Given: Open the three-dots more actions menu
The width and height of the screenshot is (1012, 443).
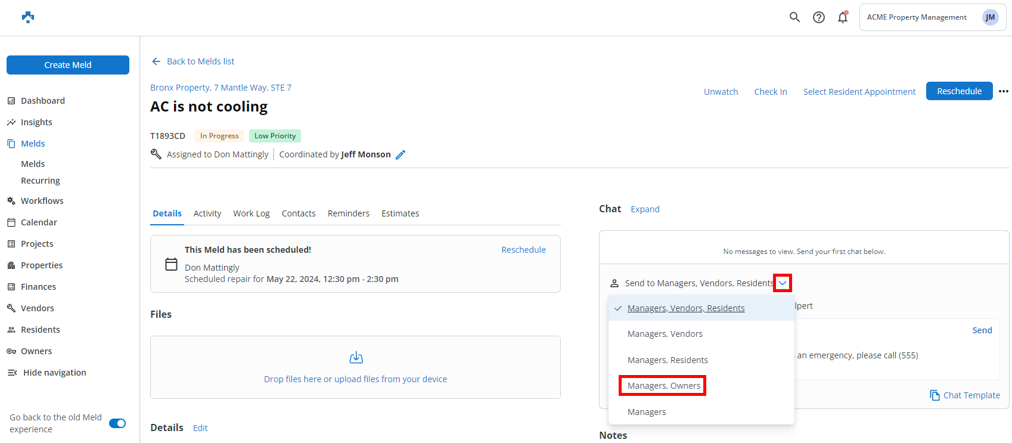Looking at the screenshot, I should pyautogui.click(x=1004, y=91).
